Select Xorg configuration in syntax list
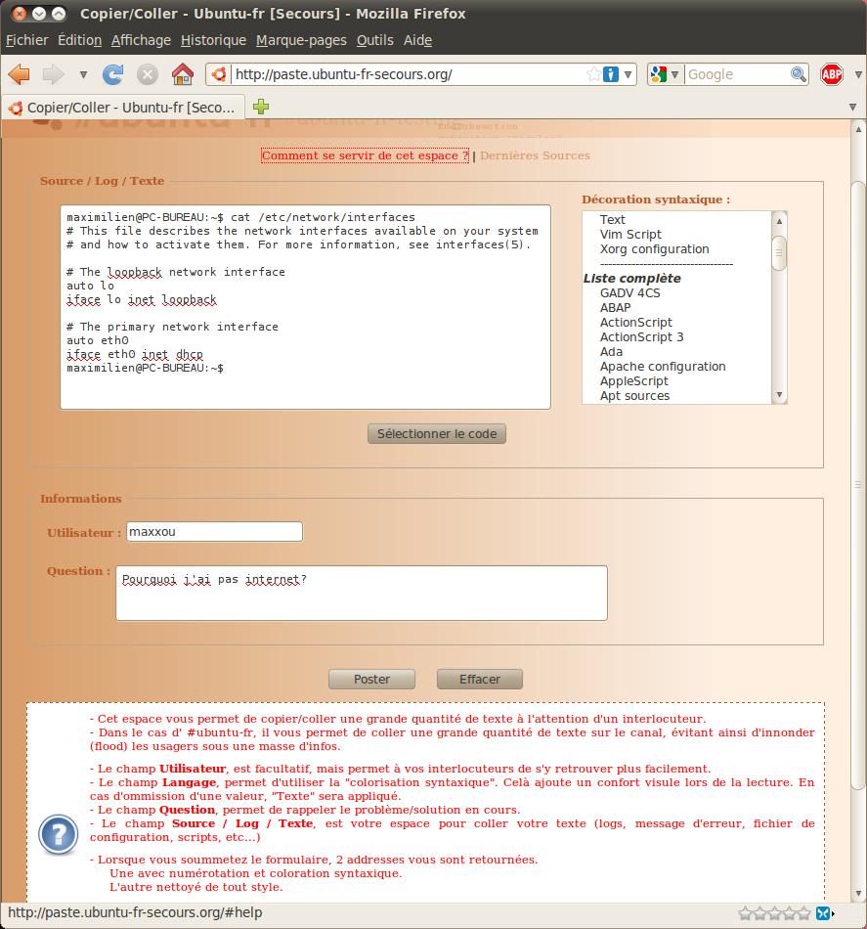 tap(654, 249)
